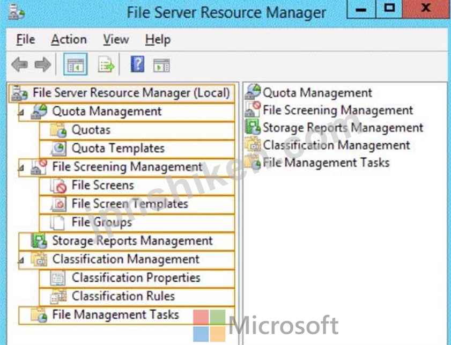Click the Classification Rules icon
The height and width of the screenshot is (345, 451).
58,297
